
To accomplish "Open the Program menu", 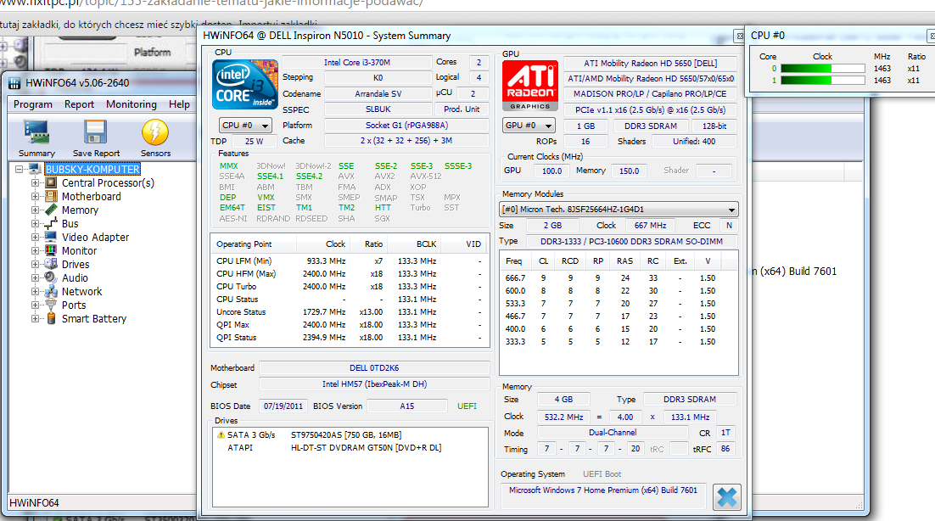I will click(33, 104).
